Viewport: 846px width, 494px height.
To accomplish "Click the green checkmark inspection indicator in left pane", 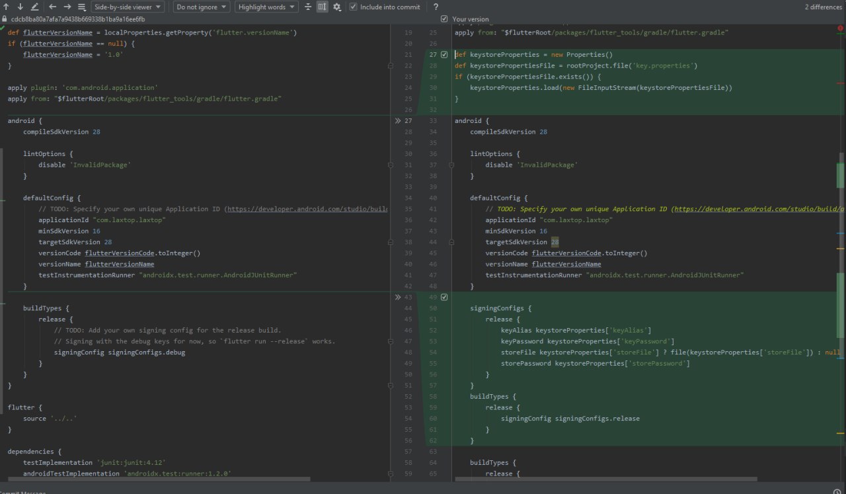I will pyautogui.click(x=3, y=27).
